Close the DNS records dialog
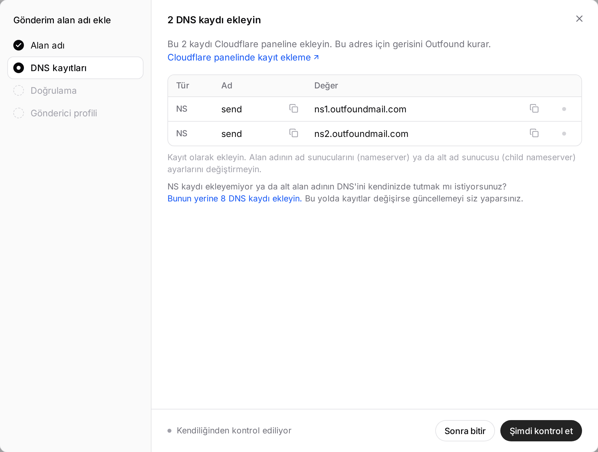The image size is (598, 452). (x=579, y=19)
